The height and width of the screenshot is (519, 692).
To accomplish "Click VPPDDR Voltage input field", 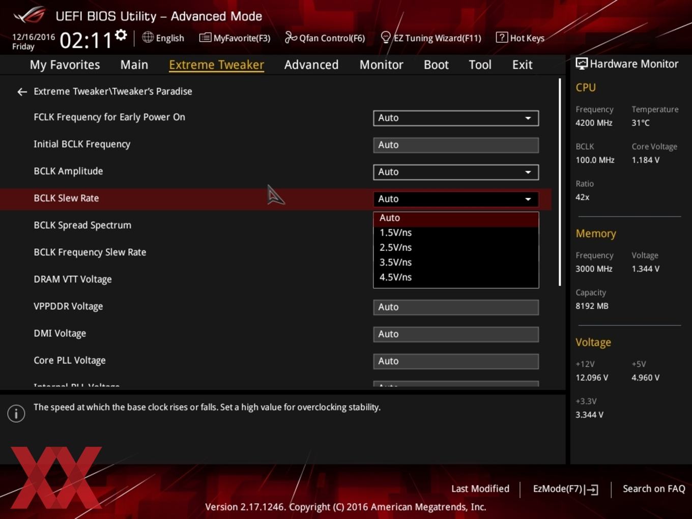I will click(x=456, y=307).
